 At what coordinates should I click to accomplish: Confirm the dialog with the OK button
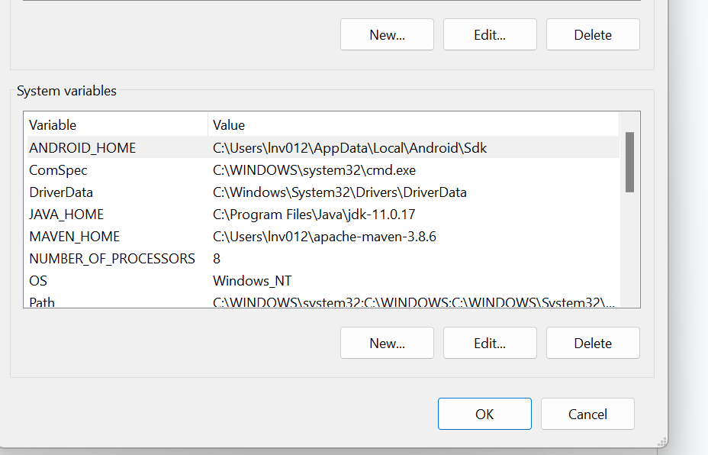click(x=484, y=414)
